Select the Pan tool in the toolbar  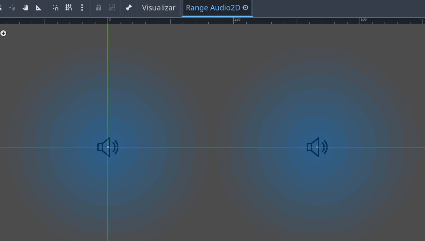(x=25, y=7)
